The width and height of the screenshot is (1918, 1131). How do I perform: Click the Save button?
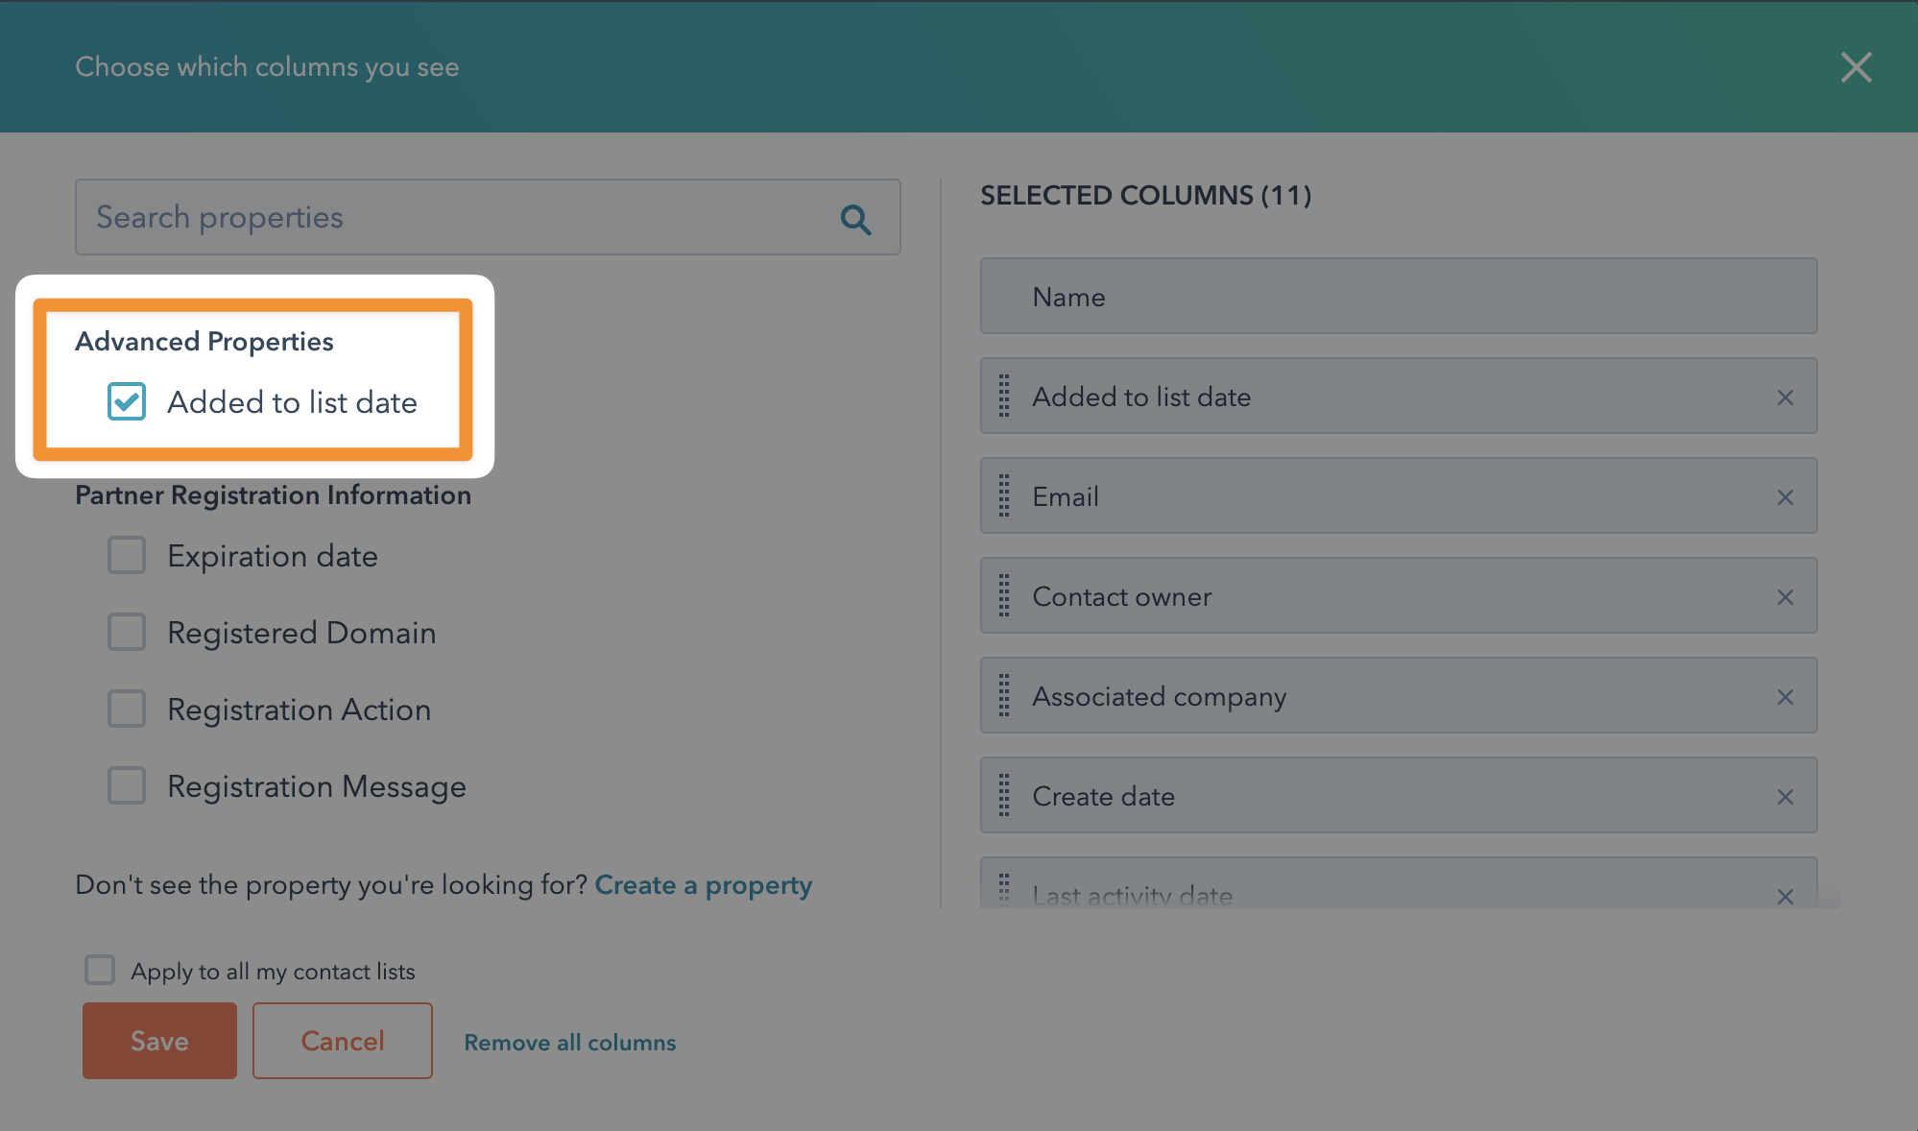click(158, 1040)
